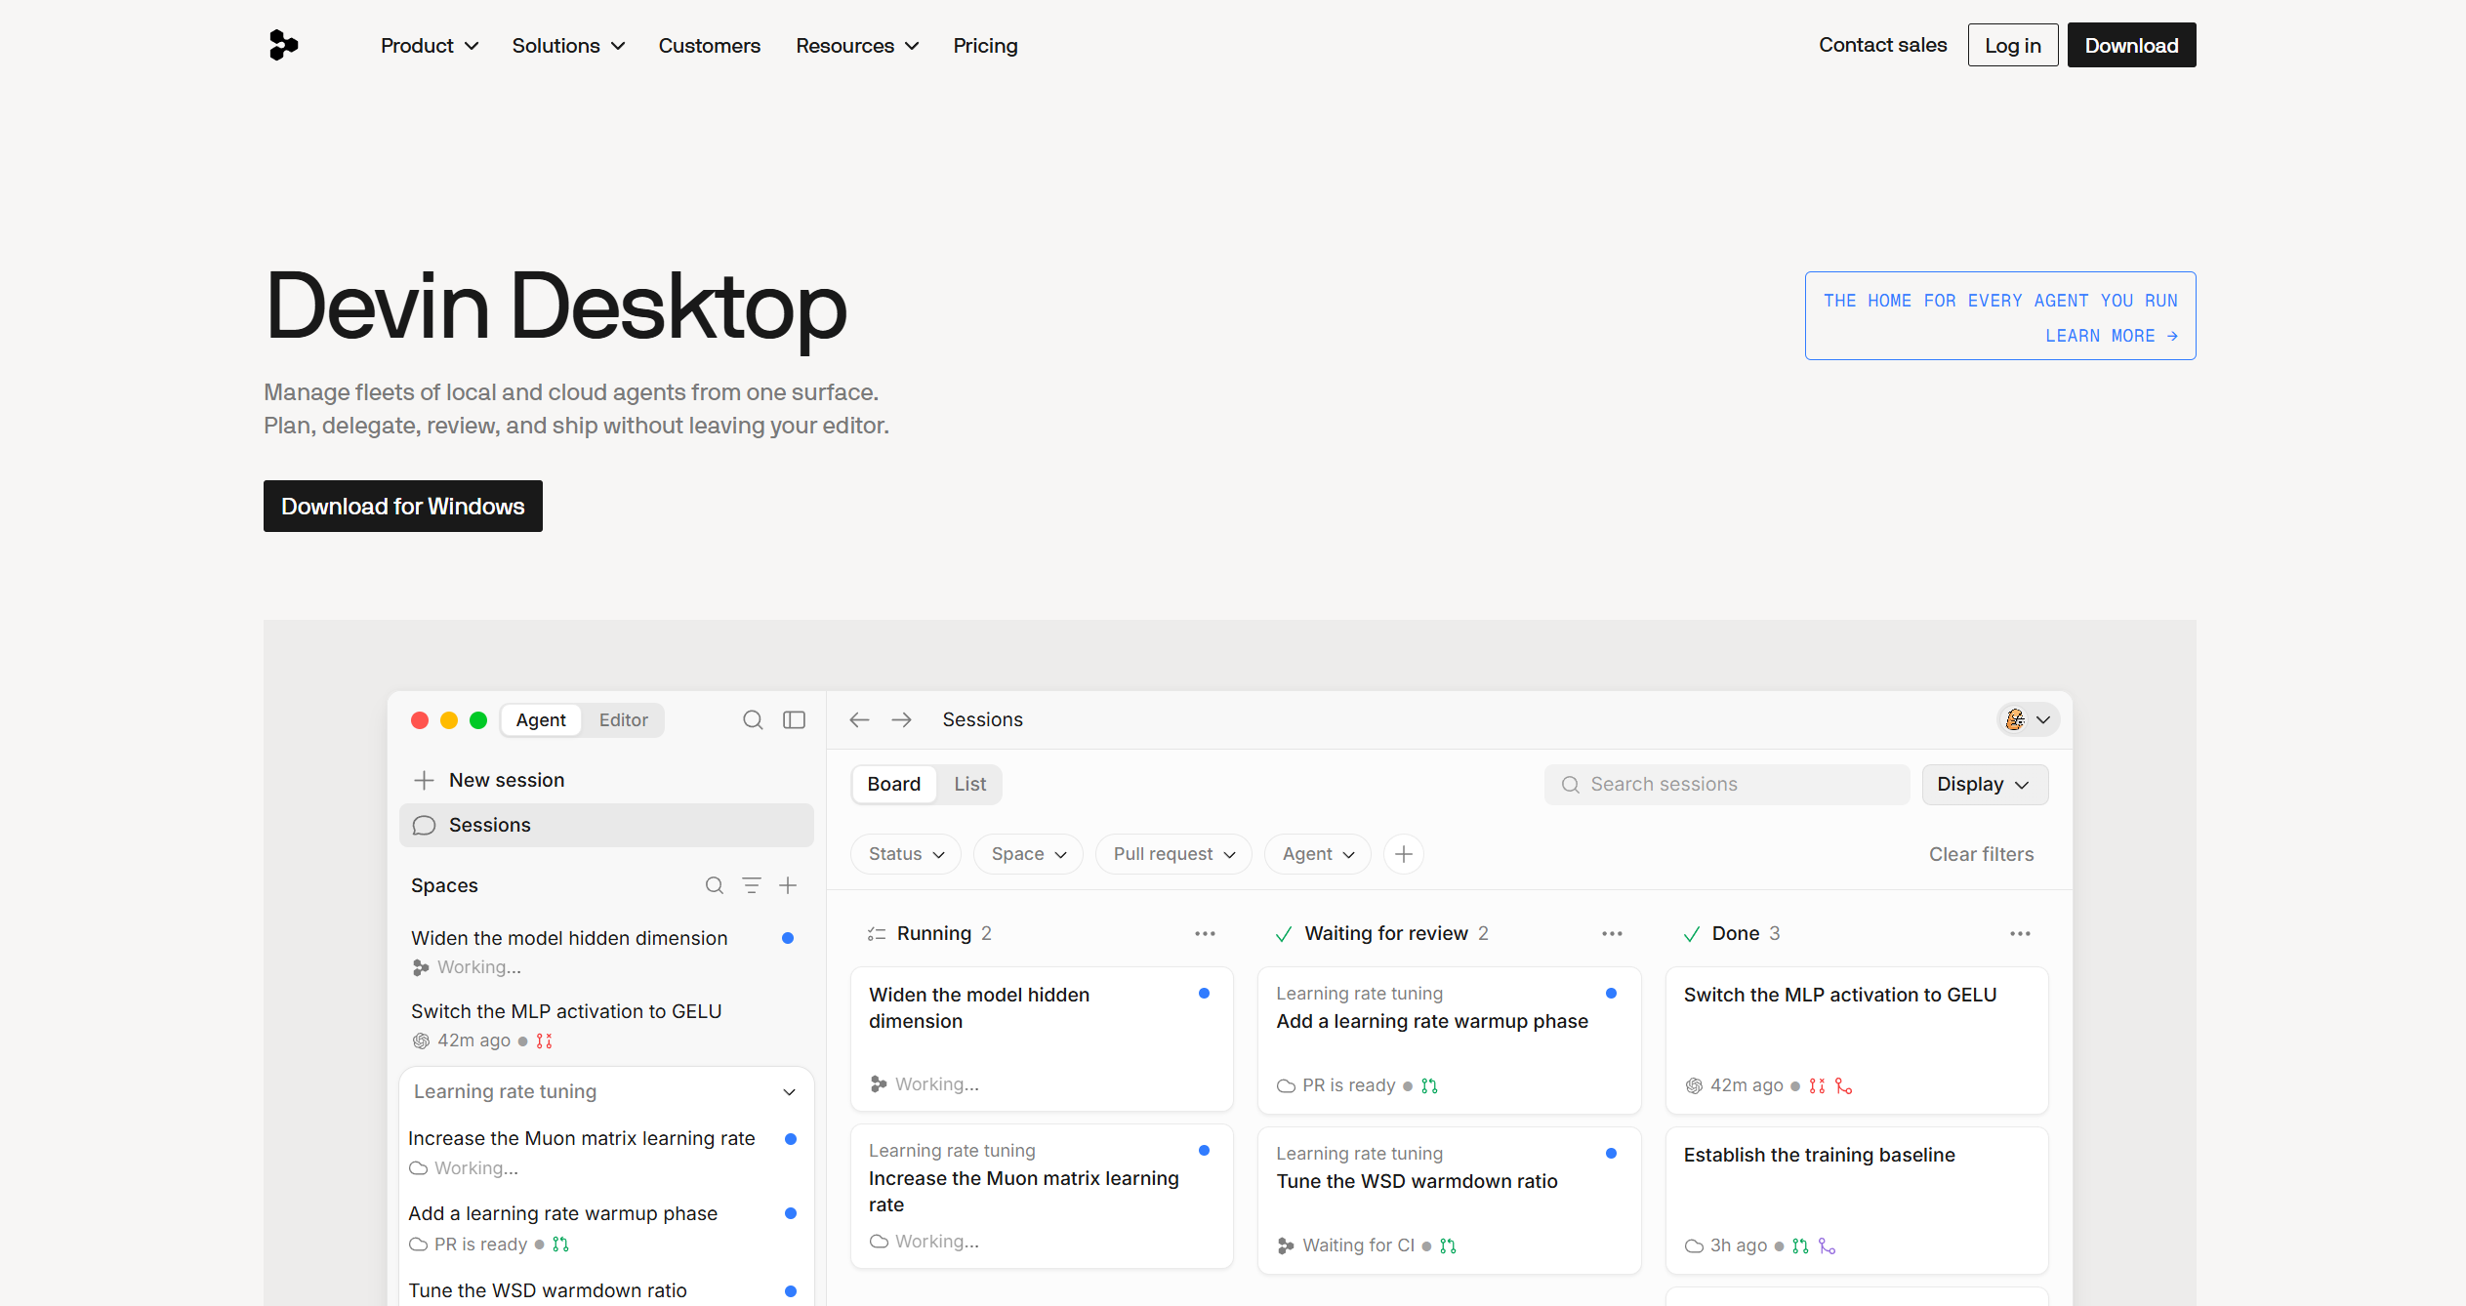Expand the Display dropdown
Image resolution: width=2466 pixels, height=1306 pixels.
(x=1985, y=785)
